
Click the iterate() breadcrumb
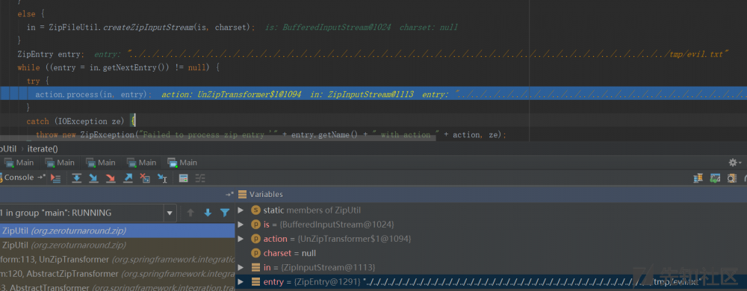pos(43,148)
